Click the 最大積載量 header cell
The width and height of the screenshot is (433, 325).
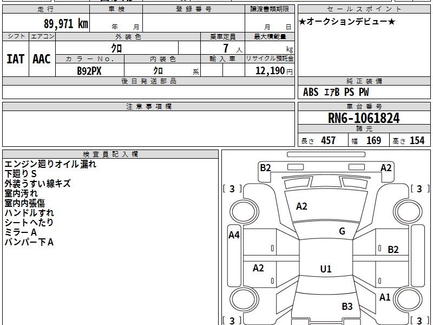click(270, 36)
